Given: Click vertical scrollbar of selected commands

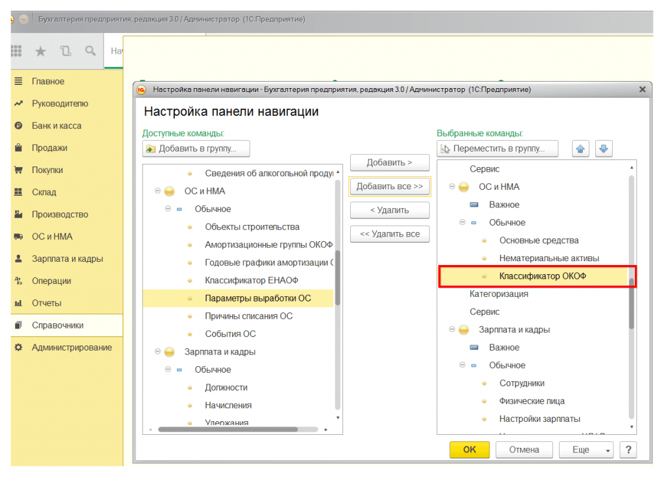Looking at the screenshot, I should pyautogui.click(x=632, y=303).
